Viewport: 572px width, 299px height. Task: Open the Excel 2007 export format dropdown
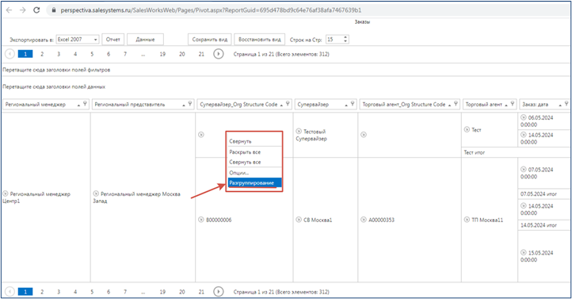coord(78,39)
